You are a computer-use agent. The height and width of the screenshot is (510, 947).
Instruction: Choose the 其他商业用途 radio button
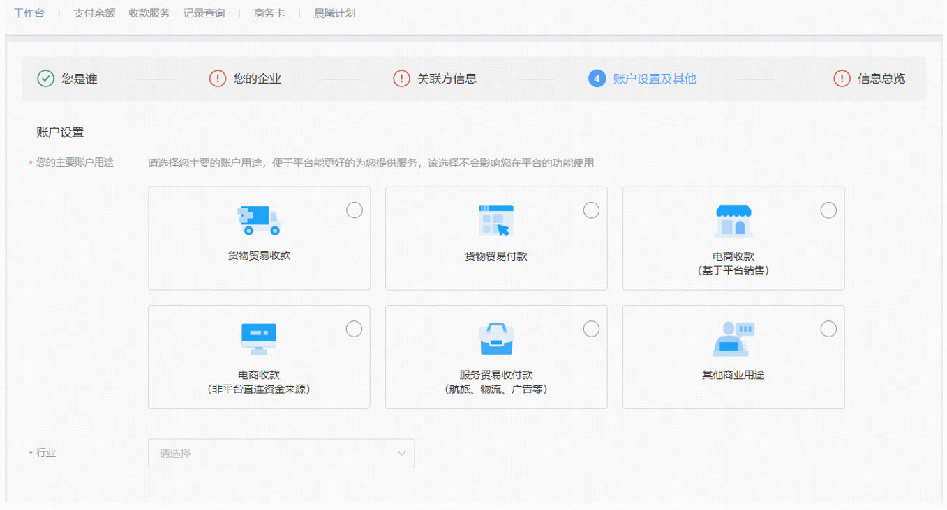[x=828, y=329]
